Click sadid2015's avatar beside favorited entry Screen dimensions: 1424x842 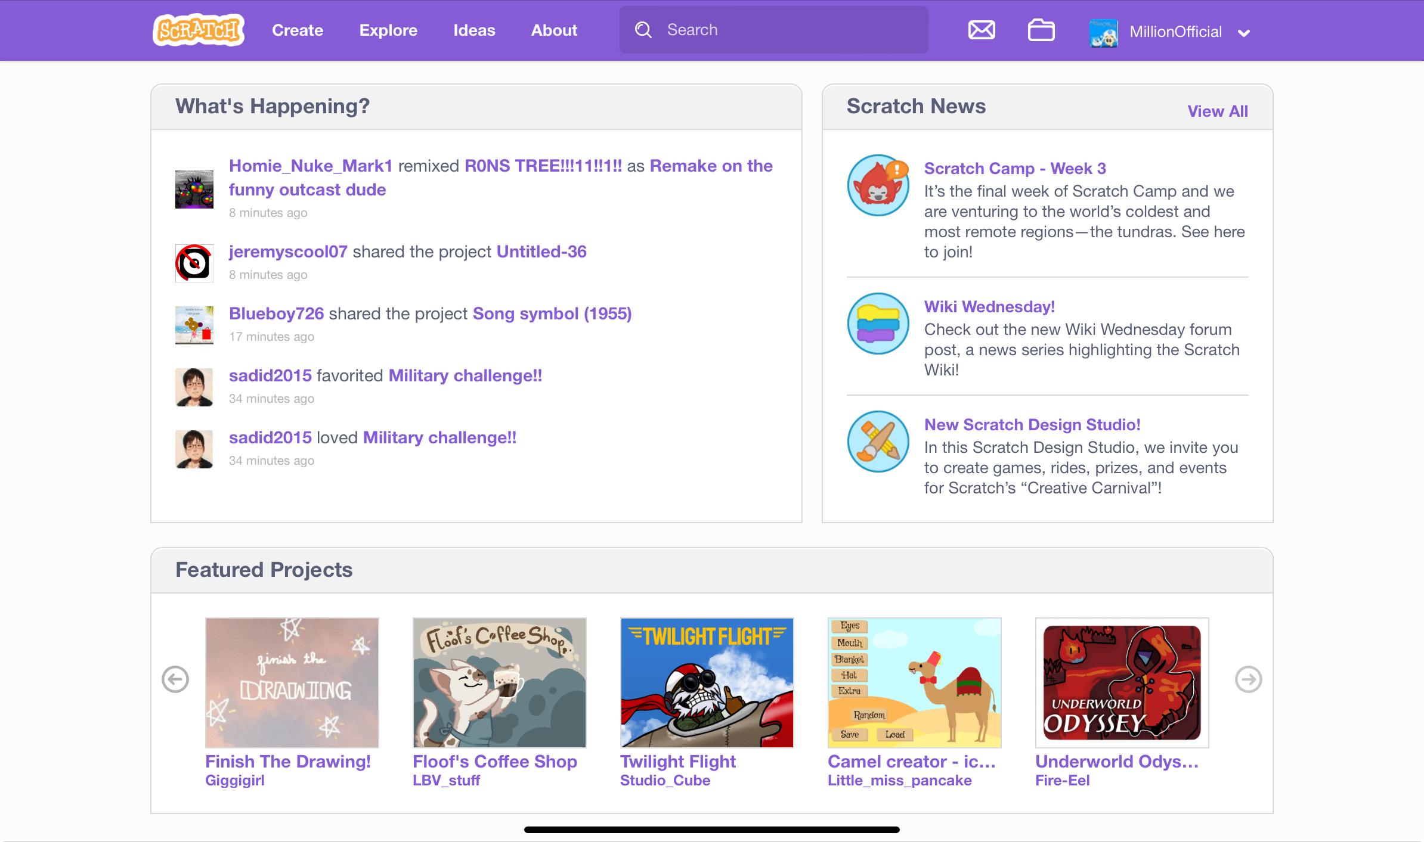point(194,387)
